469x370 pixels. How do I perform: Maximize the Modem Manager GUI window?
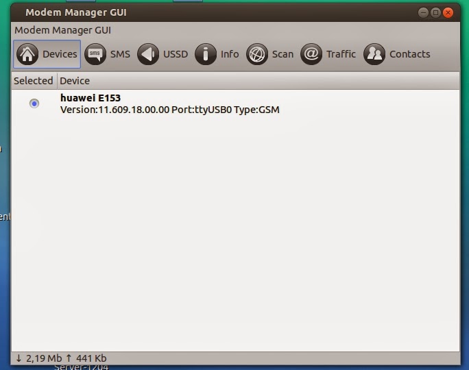pos(435,12)
